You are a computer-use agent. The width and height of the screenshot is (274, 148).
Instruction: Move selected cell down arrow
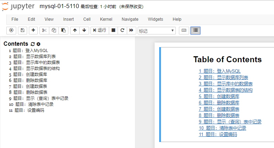pyautogui.click(x=84, y=30)
